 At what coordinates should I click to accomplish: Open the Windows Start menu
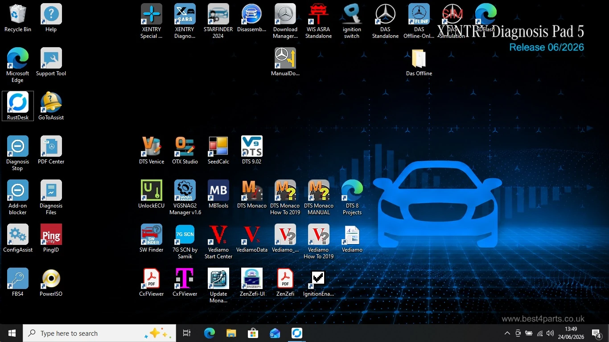click(x=12, y=333)
